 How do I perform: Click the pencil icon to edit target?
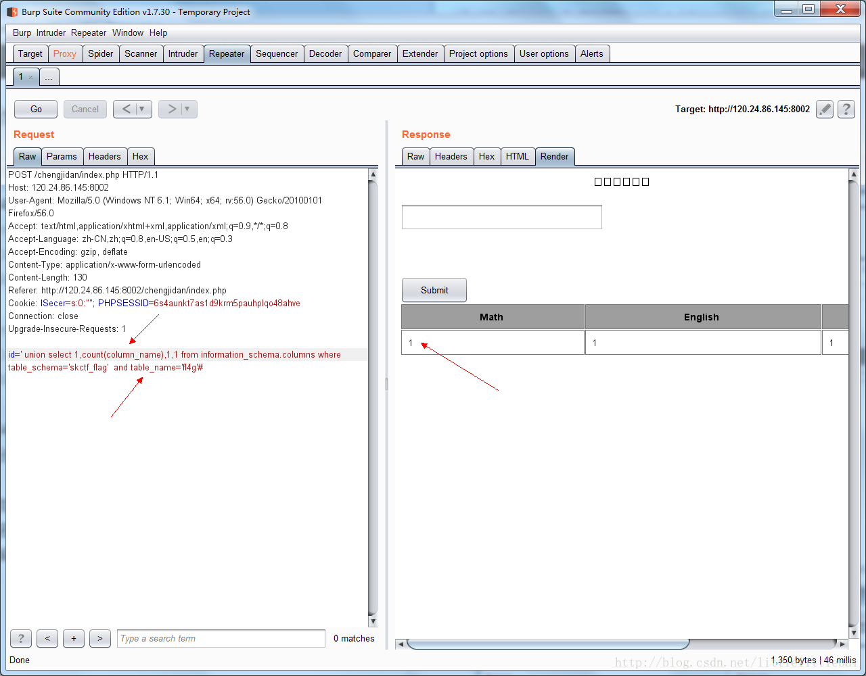point(824,109)
